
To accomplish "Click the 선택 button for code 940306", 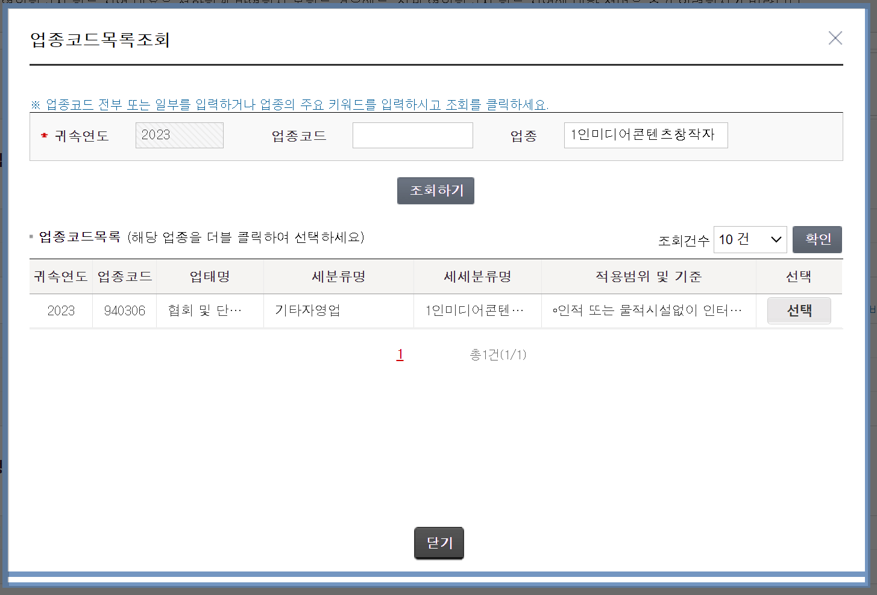I will pyautogui.click(x=799, y=310).
